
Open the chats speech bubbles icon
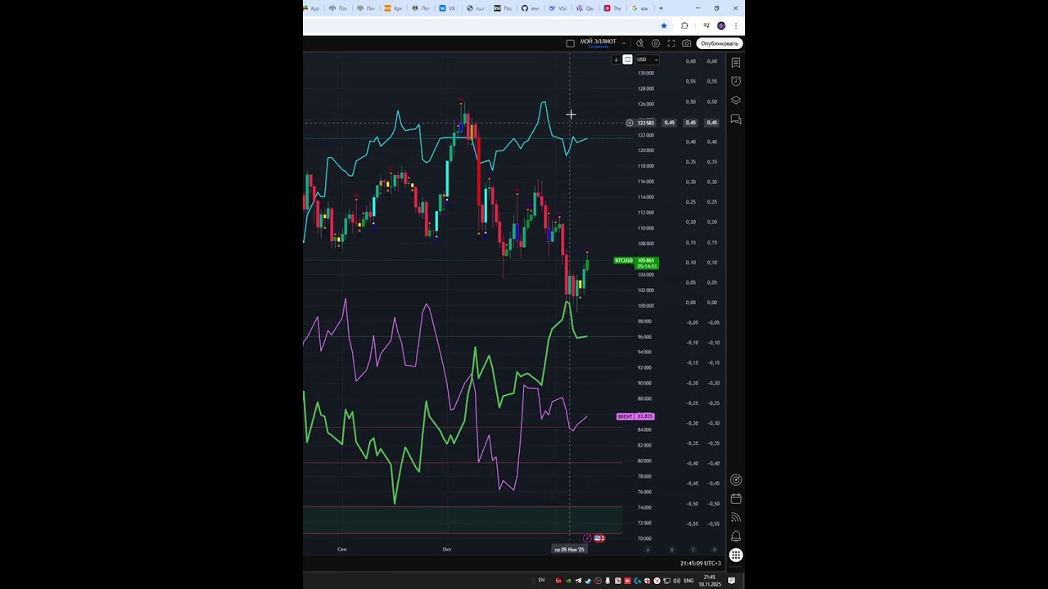[x=736, y=119]
